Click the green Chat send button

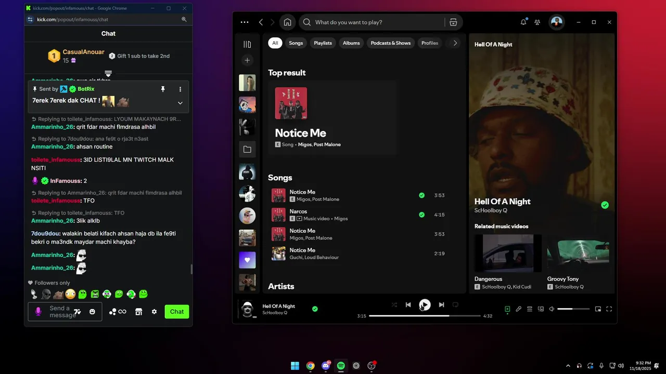tap(177, 312)
